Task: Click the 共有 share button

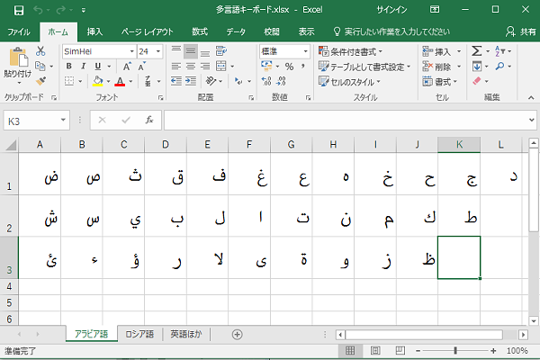Action: tap(521, 32)
